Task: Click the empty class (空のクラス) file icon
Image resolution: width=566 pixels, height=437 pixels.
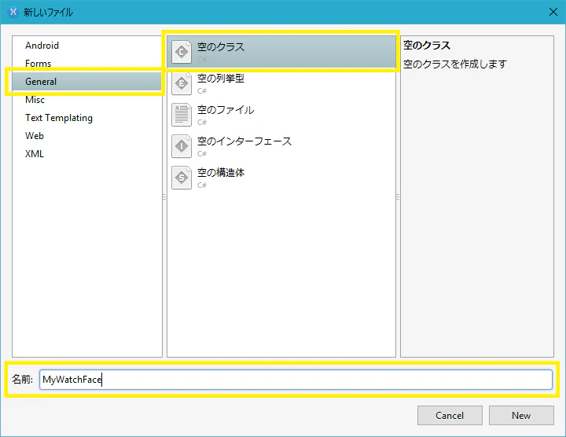Action: click(x=182, y=53)
